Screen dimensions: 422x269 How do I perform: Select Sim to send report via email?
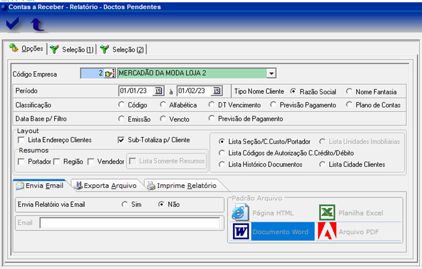click(125, 204)
